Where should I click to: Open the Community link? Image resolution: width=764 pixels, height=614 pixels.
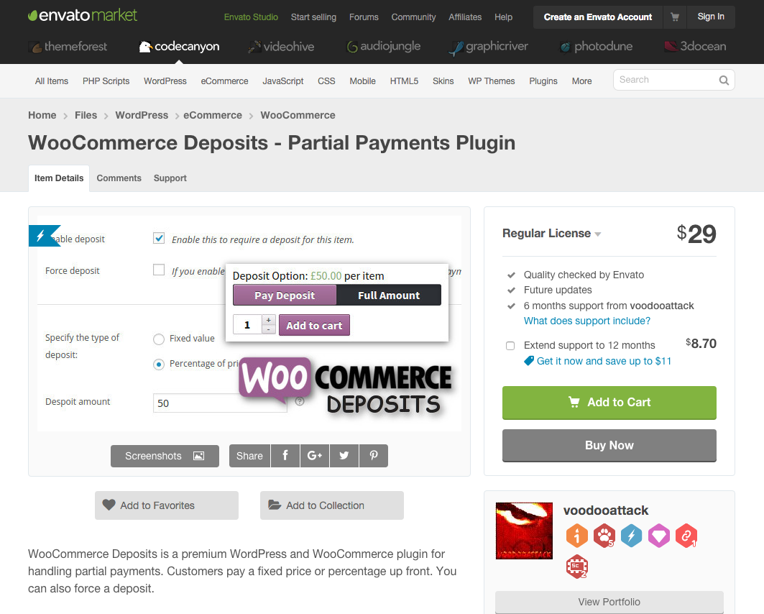click(x=414, y=17)
